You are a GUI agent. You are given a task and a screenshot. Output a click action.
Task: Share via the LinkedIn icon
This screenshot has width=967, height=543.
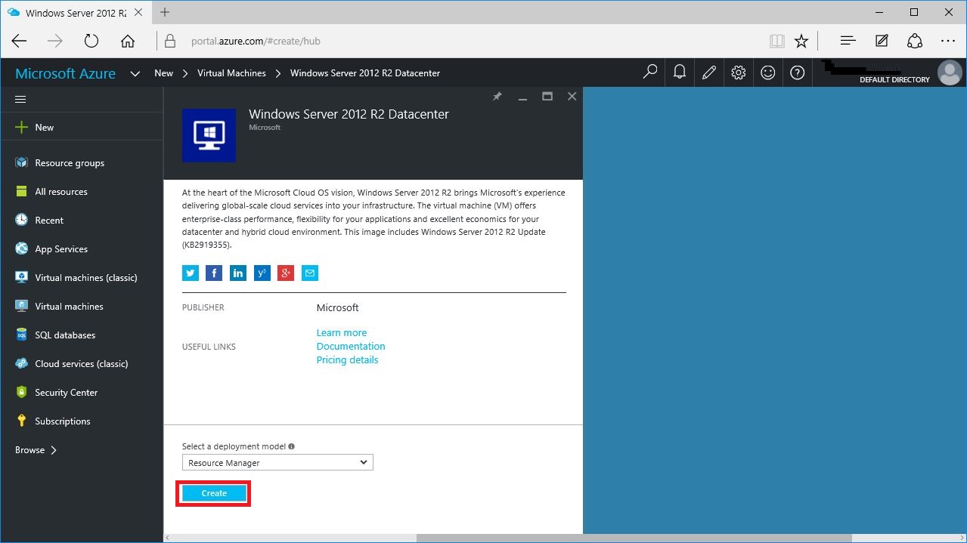(238, 273)
